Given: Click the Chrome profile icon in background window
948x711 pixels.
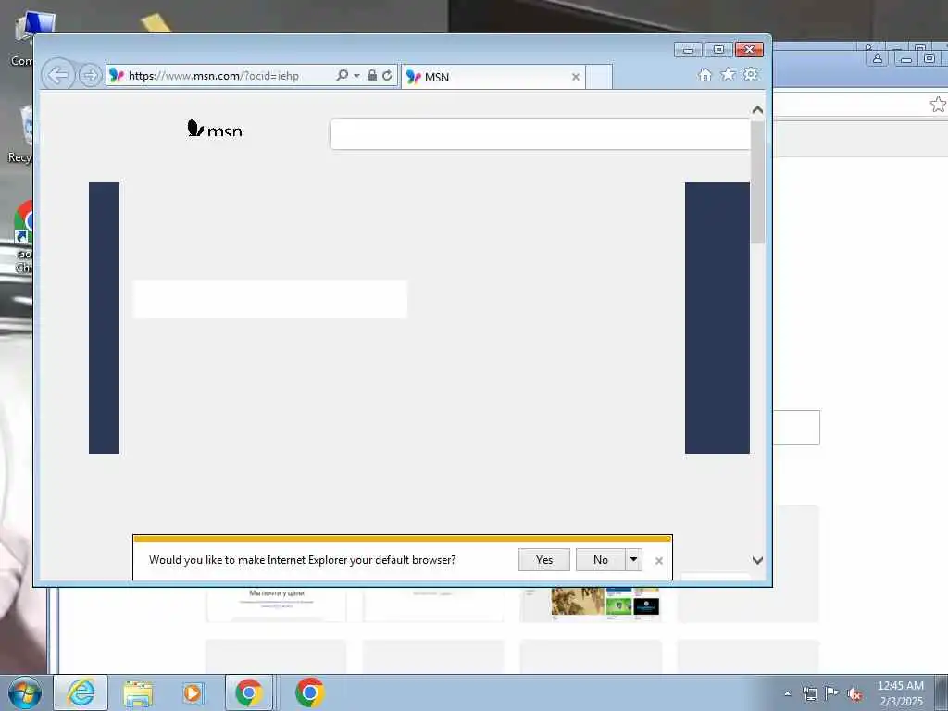Looking at the screenshot, I should pos(878,58).
